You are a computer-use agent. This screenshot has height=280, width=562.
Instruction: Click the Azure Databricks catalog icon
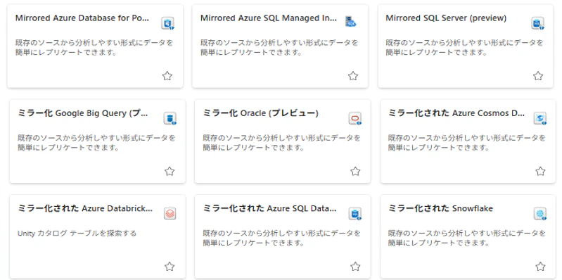[170, 213]
